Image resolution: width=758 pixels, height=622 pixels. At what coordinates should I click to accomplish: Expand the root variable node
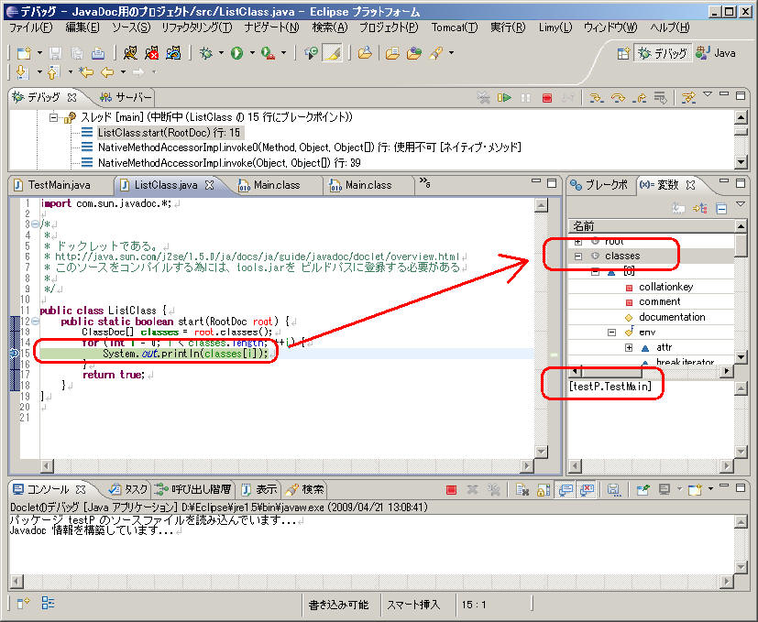point(578,241)
